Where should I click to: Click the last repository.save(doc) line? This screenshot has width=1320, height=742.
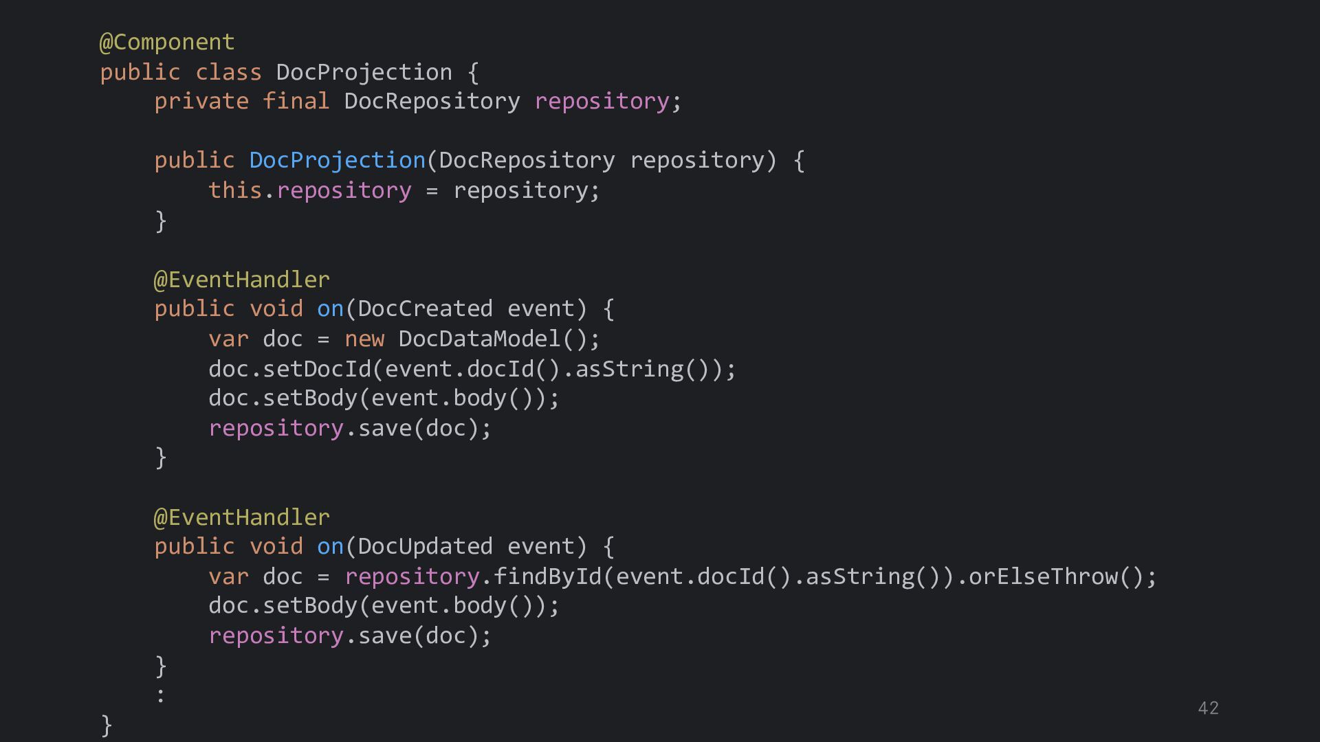coord(350,636)
